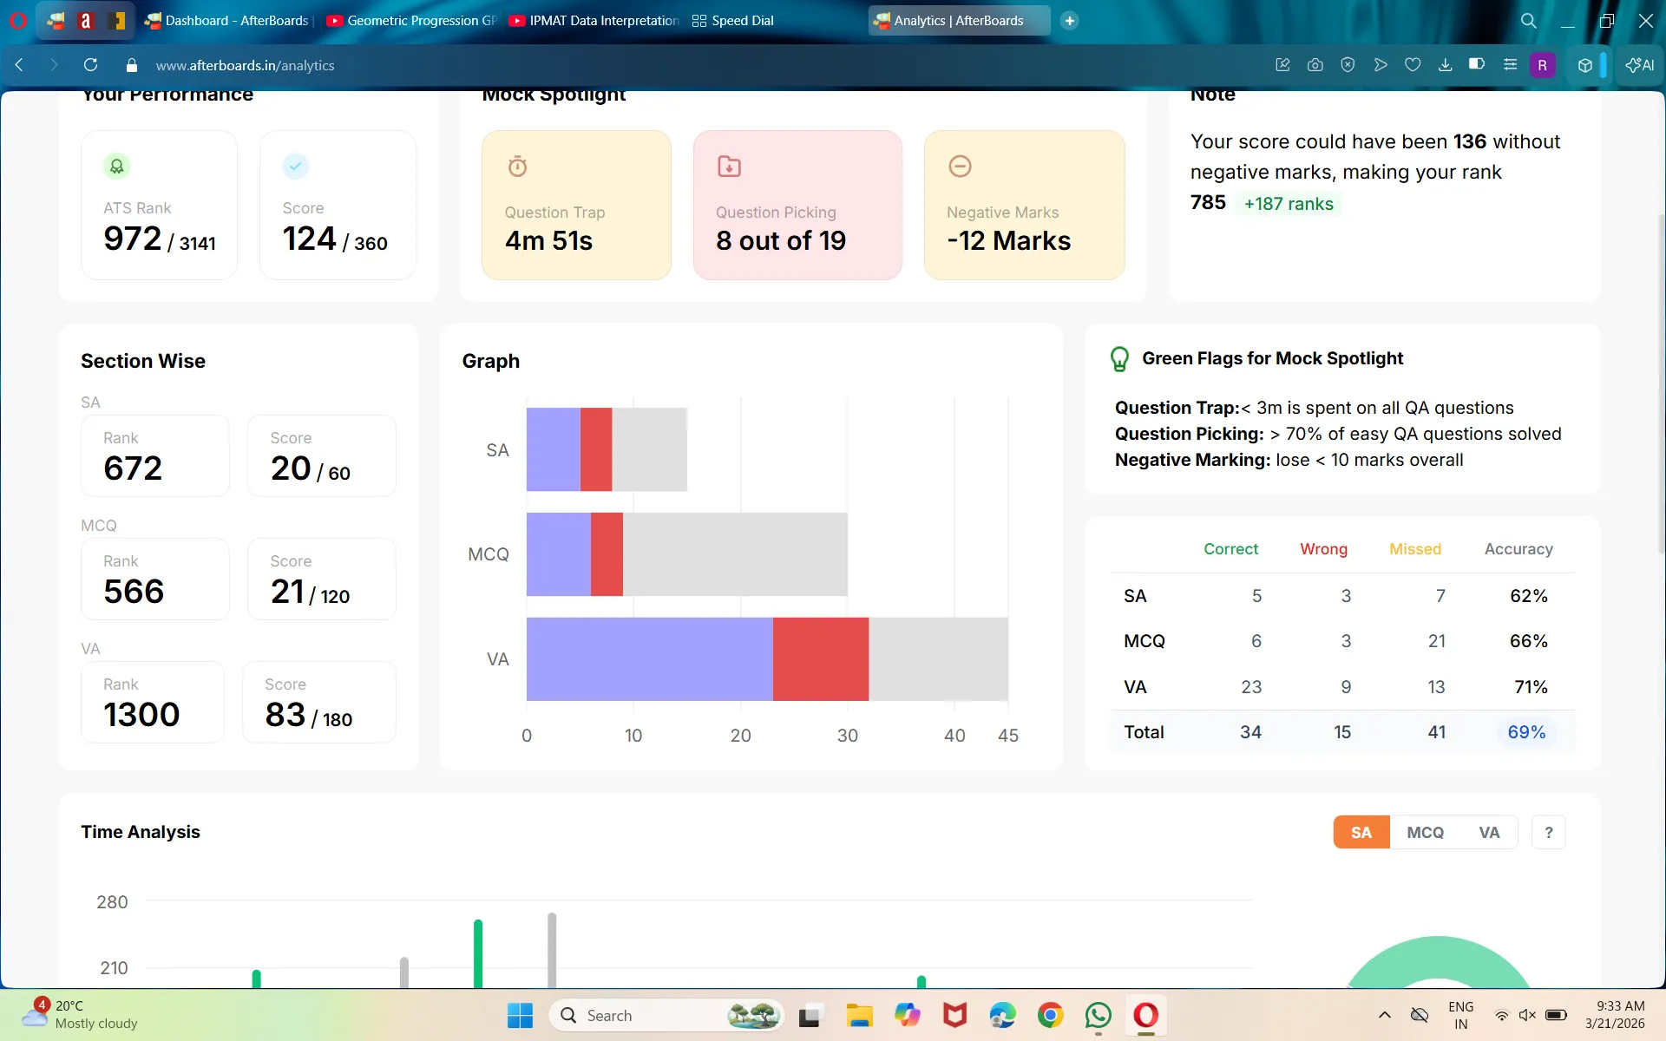Viewport: 1666px width, 1041px height.
Task: Open a new browser tab
Action: [x=1070, y=21]
